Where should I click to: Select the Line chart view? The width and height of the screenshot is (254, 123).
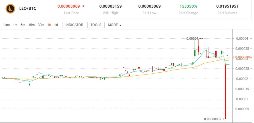point(7,25)
